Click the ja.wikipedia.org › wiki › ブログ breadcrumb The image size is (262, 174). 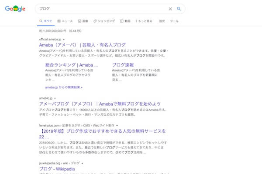(59, 163)
